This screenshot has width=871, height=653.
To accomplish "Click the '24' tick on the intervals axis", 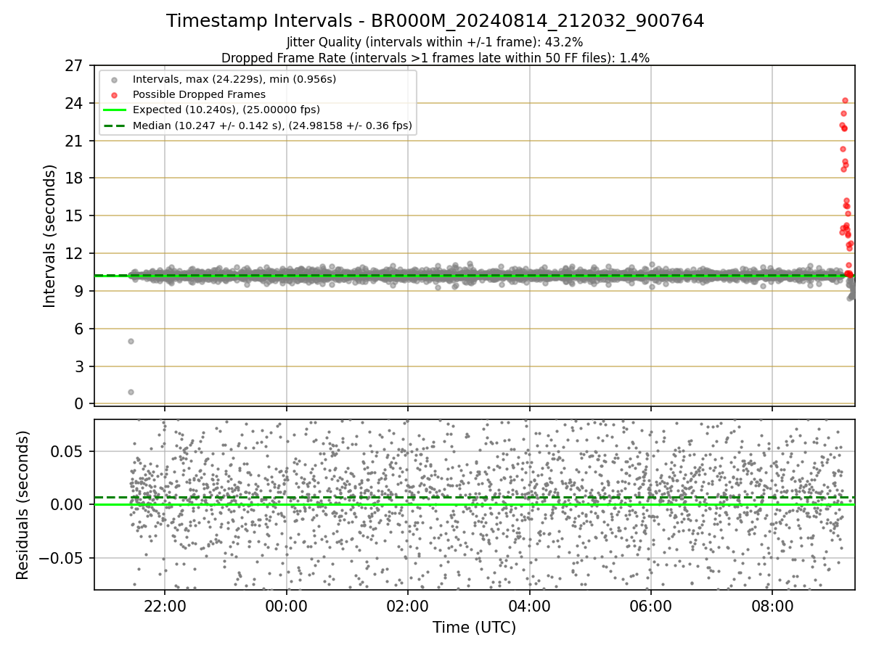I will click(74, 104).
